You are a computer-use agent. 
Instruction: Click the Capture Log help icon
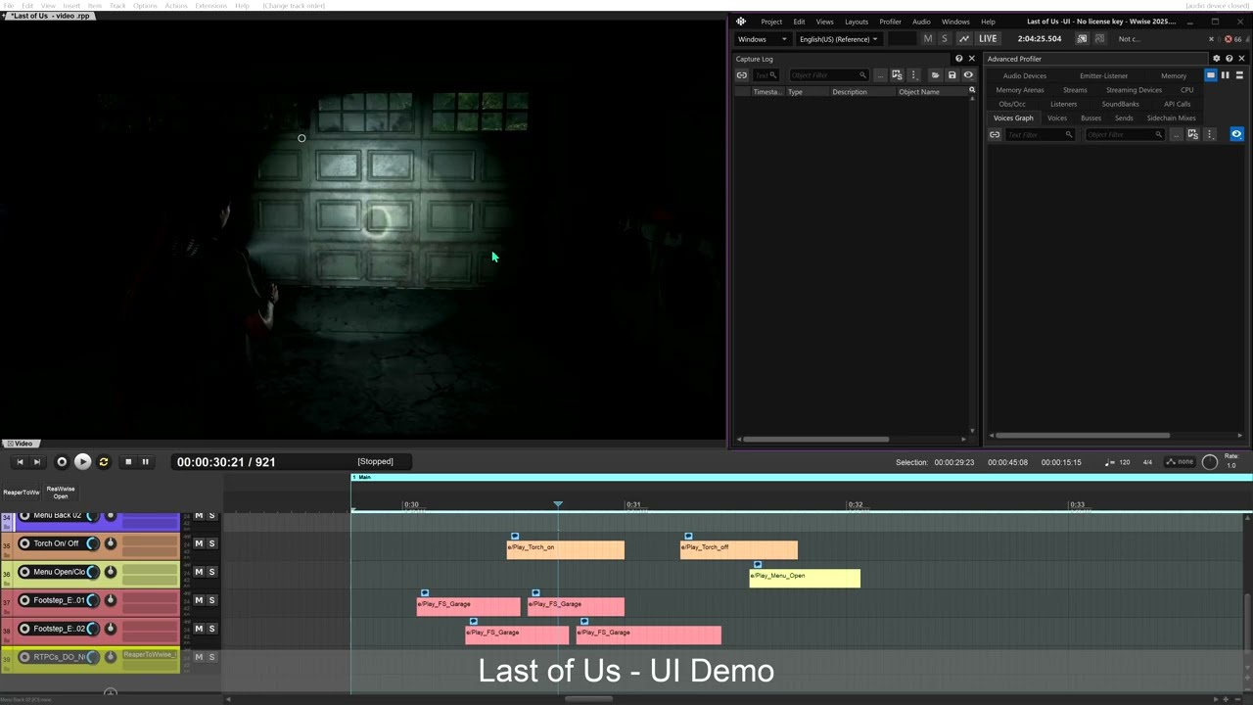(x=958, y=59)
